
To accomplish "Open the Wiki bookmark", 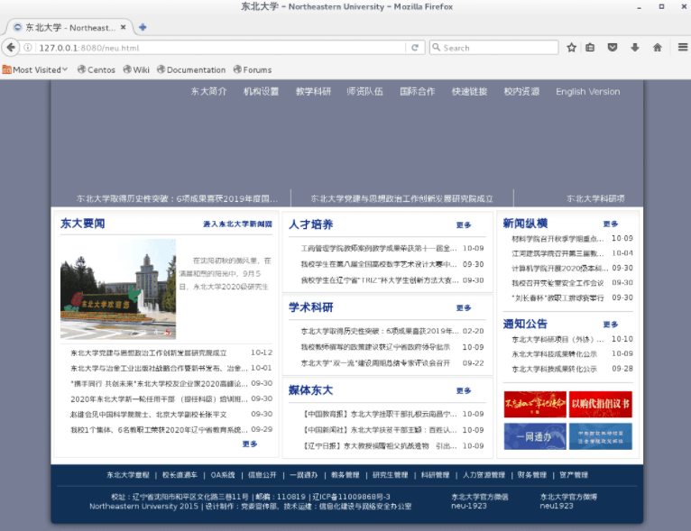I will pyautogui.click(x=136, y=69).
